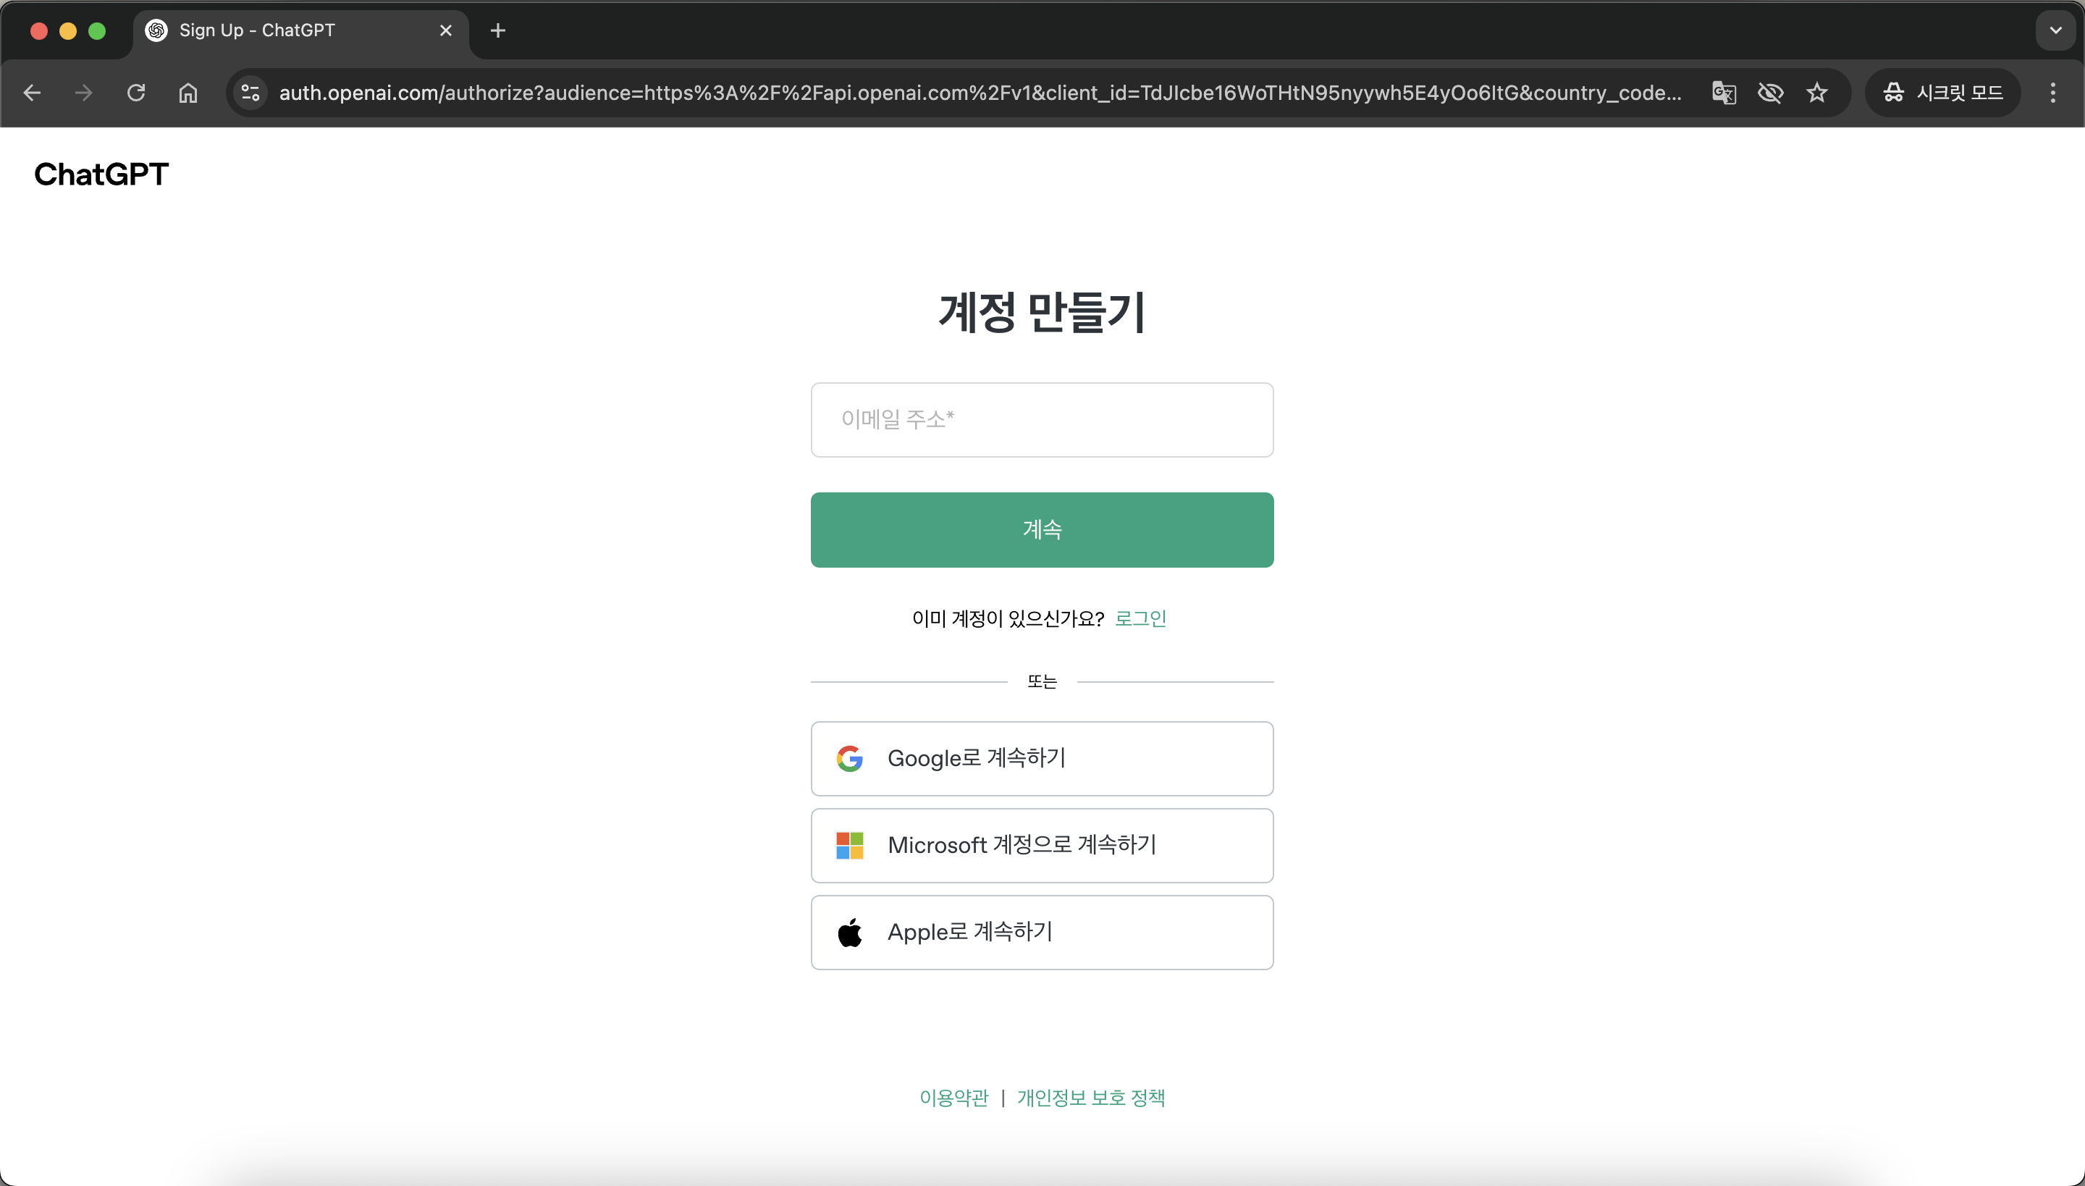Reload the current page

tap(136, 93)
